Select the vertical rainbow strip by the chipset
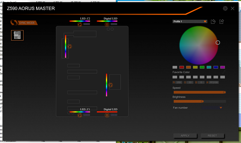 pyautogui.click(x=107, y=85)
